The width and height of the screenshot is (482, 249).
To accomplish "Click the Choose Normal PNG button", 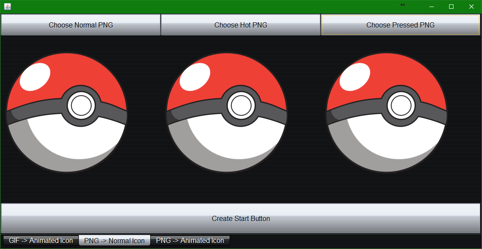I will [x=81, y=25].
